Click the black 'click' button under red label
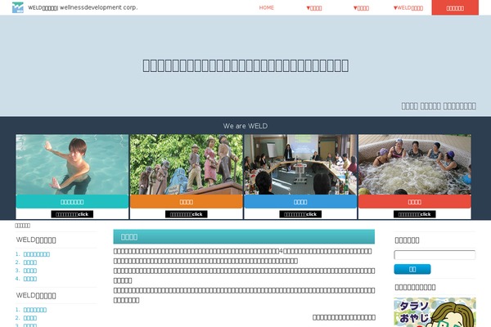The image size is (491, 327). 415,214
